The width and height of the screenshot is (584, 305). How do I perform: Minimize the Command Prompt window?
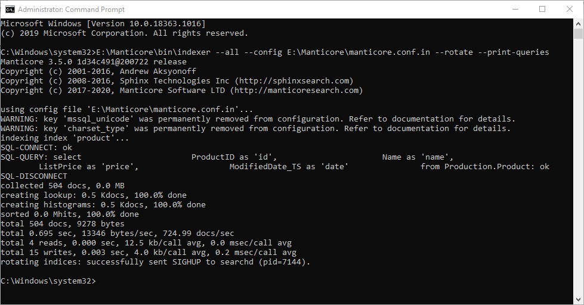515,9
